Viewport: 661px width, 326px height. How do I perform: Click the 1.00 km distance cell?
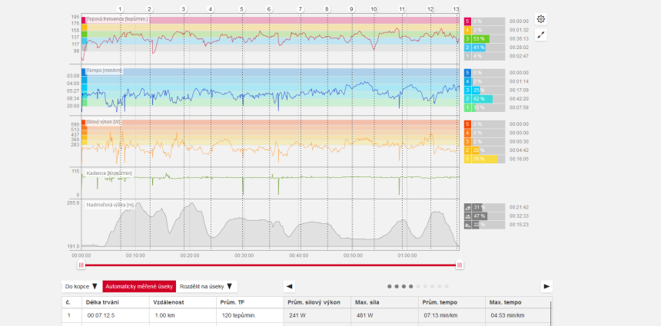(x=183, y=315)
